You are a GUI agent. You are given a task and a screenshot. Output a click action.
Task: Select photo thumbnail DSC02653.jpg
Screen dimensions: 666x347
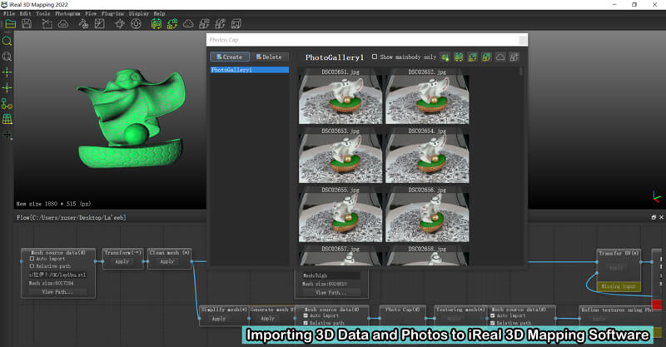point(340,156)
